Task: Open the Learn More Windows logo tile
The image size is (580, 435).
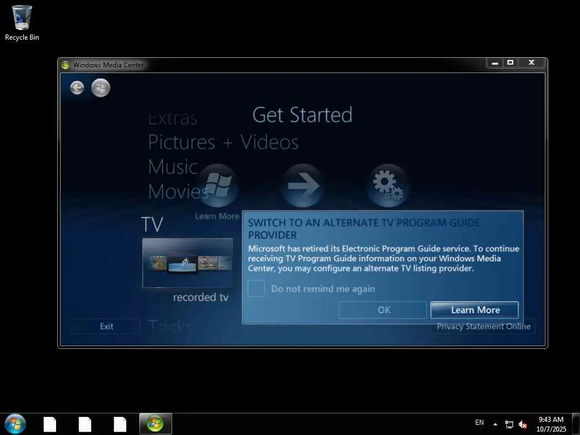Action: point(217,185)
